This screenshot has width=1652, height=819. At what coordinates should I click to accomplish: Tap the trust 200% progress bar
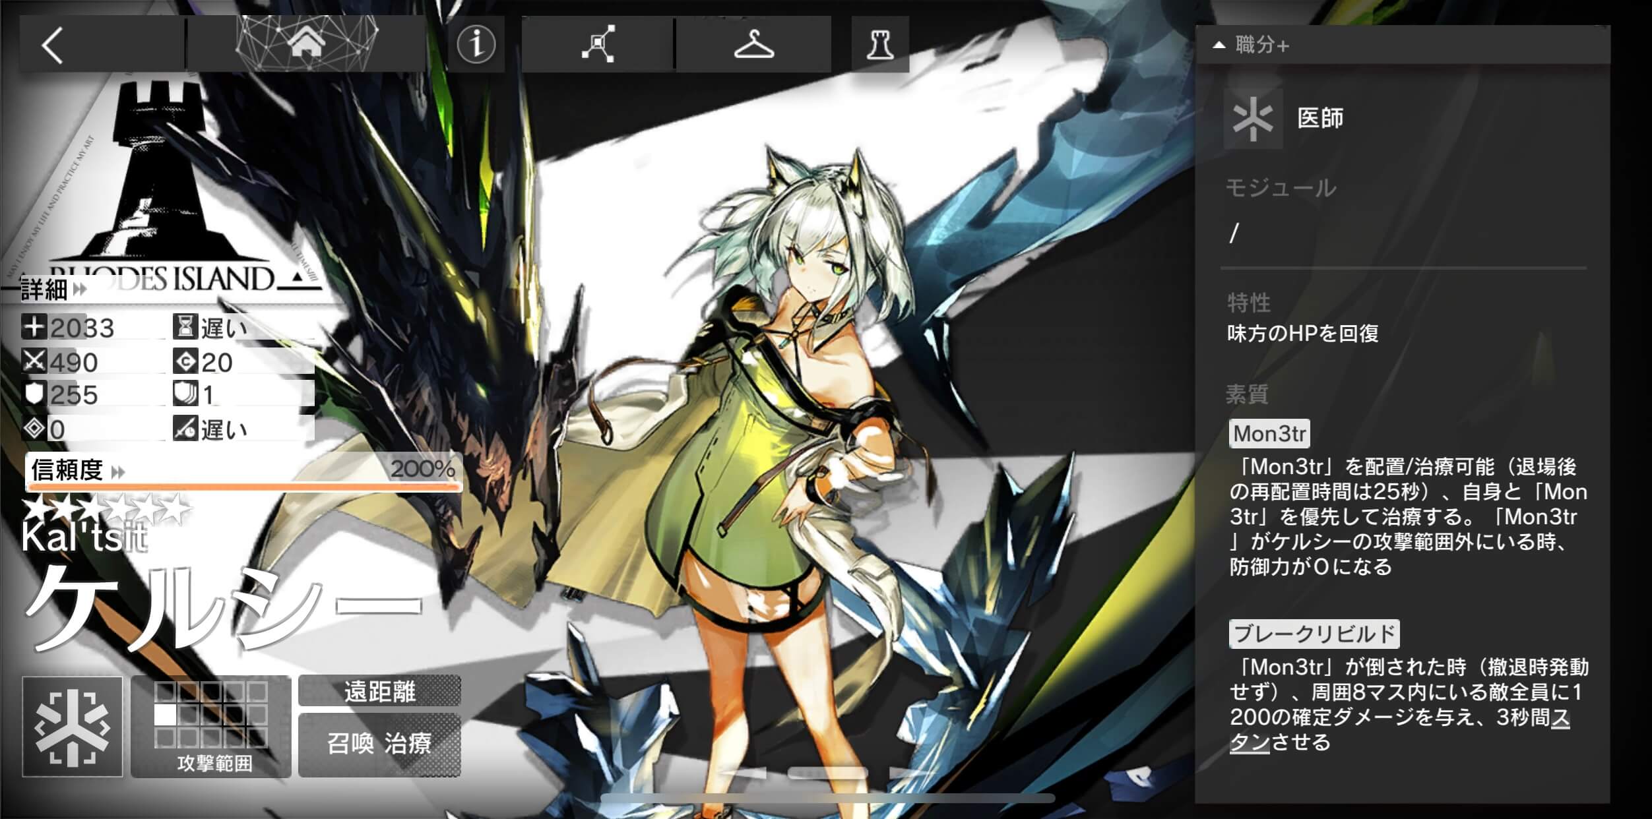(243, 487)
